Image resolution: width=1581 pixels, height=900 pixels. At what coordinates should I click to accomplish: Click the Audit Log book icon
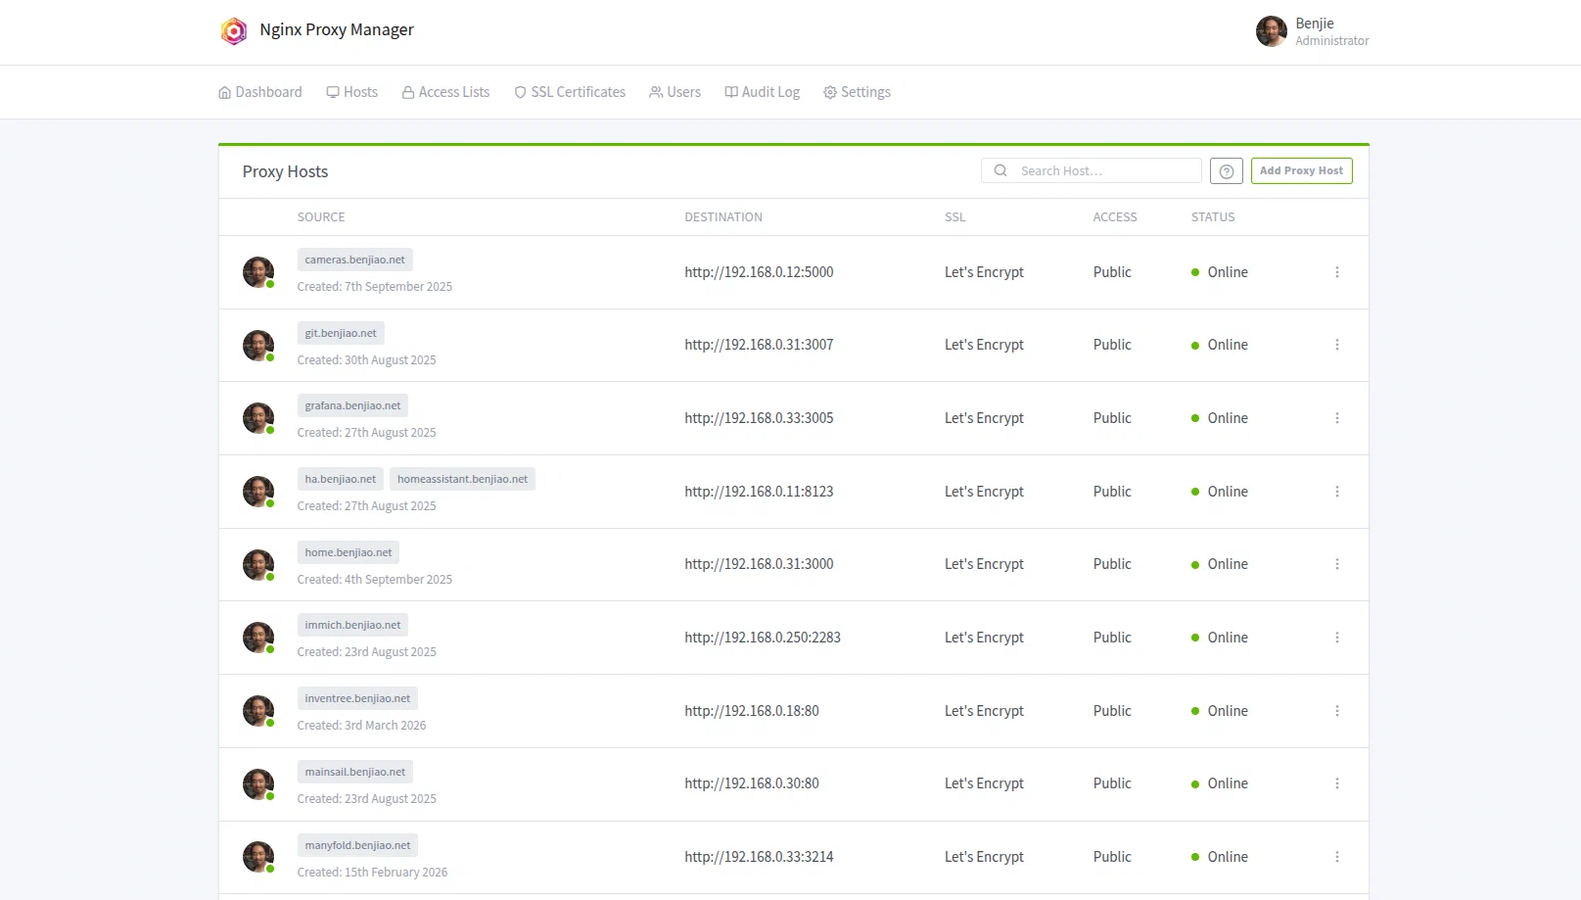(730, 91)
